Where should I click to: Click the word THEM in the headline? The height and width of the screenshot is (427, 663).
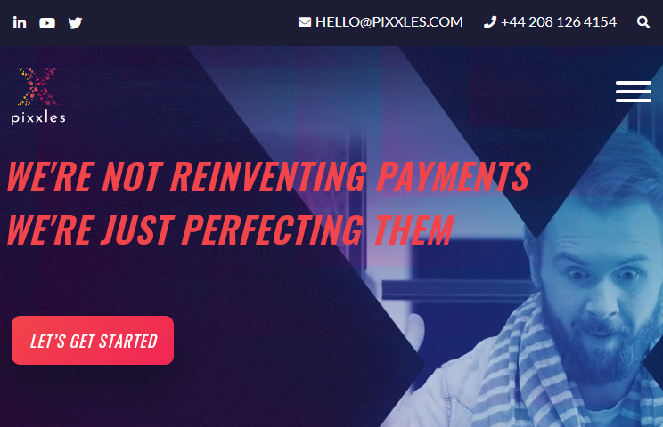pos(413,230)
